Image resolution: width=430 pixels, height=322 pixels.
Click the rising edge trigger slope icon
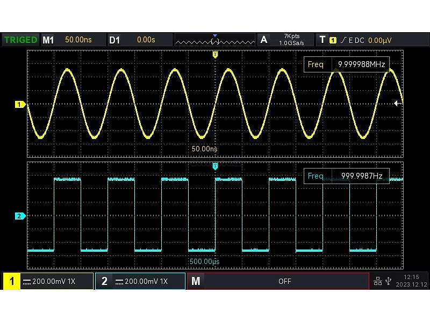343,40
